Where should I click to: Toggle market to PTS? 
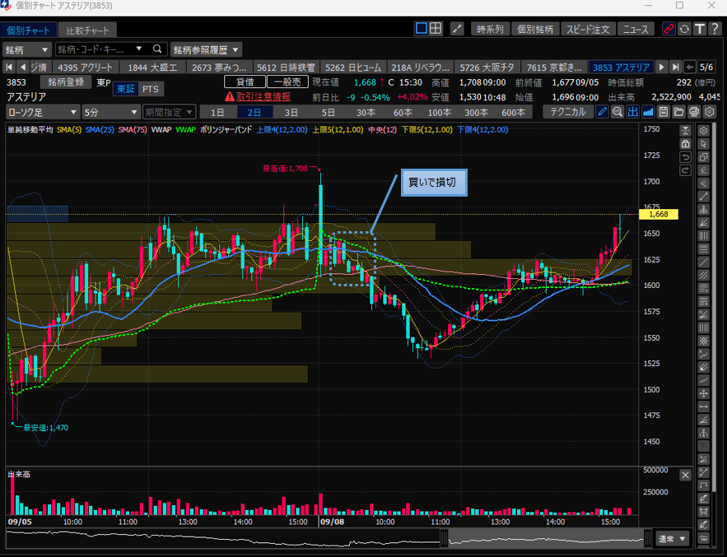(x=150, y=89)
